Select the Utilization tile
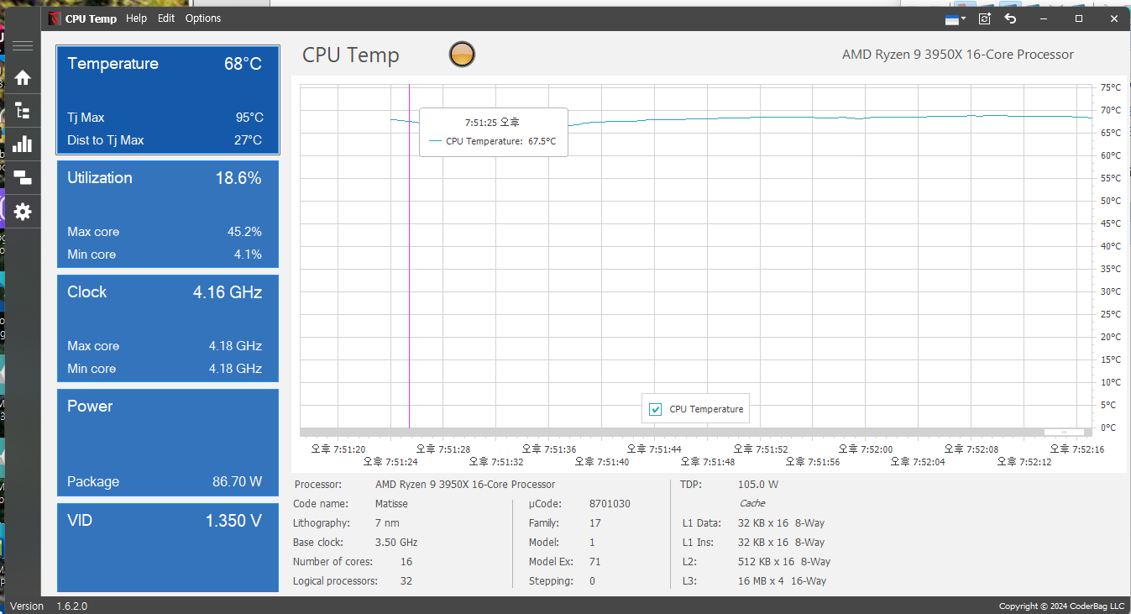 (x=168, y=214)
